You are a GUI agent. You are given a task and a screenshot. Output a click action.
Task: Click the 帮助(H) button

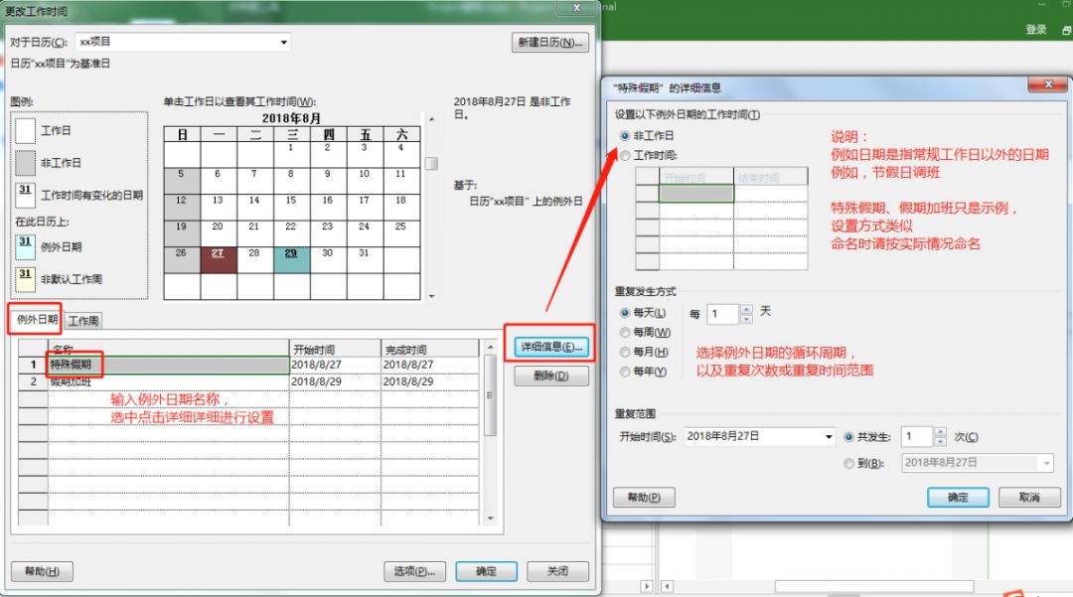[42, 571]
